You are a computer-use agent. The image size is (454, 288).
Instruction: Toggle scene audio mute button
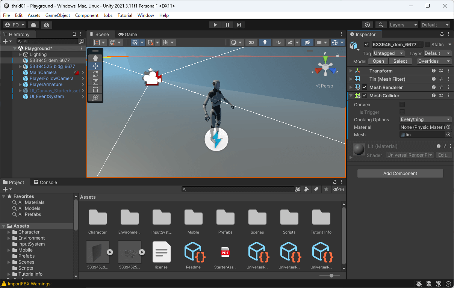[x=278, y=42]
